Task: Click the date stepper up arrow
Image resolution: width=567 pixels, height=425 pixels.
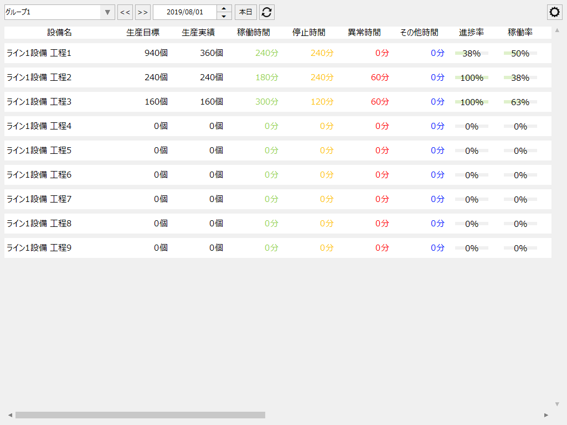Action: point(224,8)
